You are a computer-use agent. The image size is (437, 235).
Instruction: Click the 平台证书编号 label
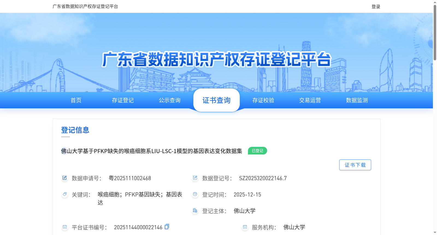[89, 227]
